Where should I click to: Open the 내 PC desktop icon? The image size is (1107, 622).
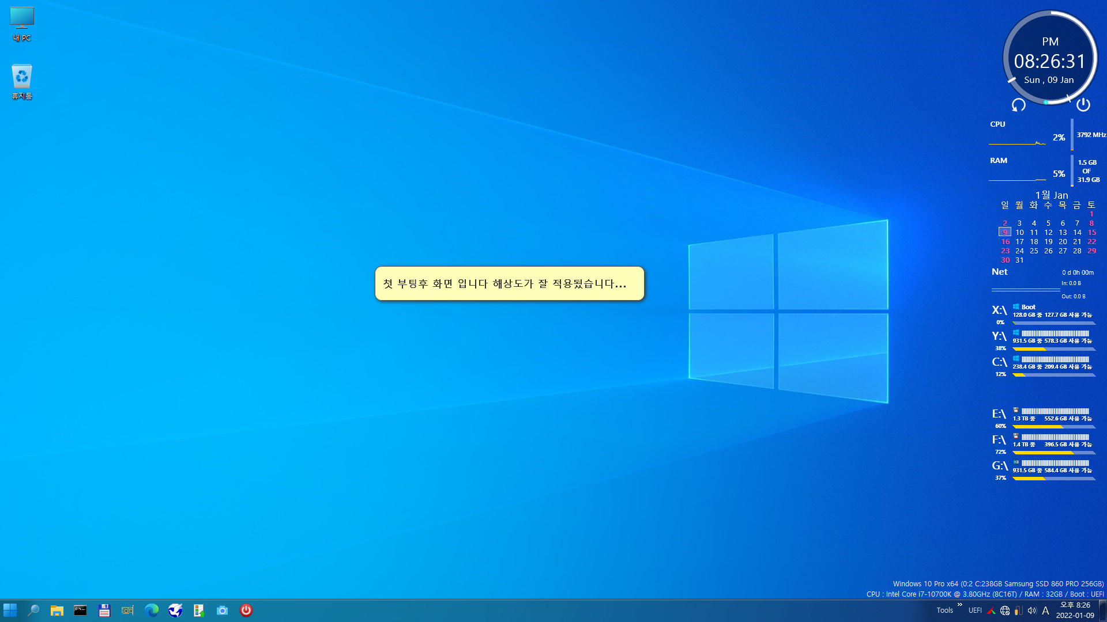tap(22, 24)
